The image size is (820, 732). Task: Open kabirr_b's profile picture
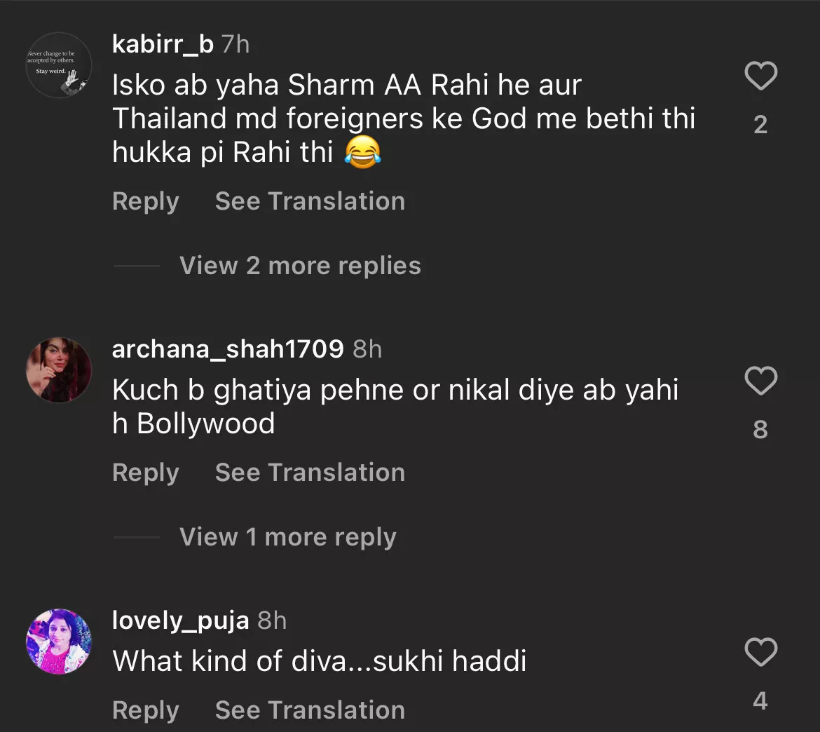[x=59, y=65]
